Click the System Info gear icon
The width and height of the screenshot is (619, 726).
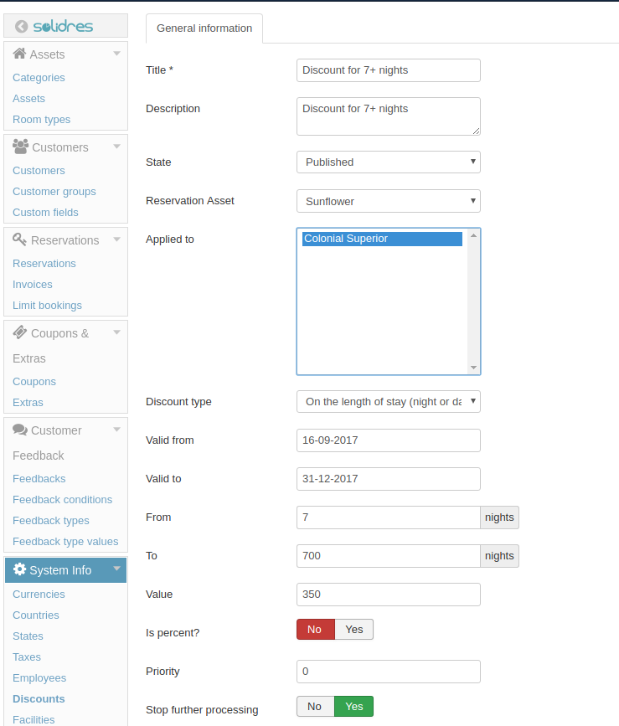tap(19, 569)
